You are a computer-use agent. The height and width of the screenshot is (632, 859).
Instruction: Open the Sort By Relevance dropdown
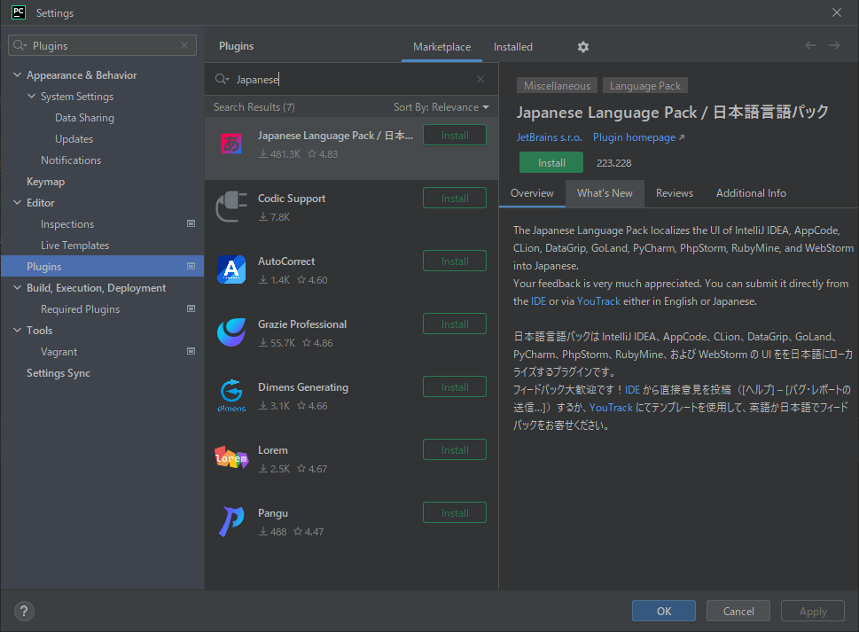point(441,107)
